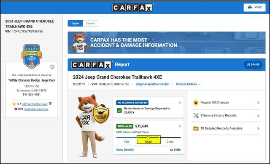
Task: Click the gold star rating icon
Action: pos(14,104)
